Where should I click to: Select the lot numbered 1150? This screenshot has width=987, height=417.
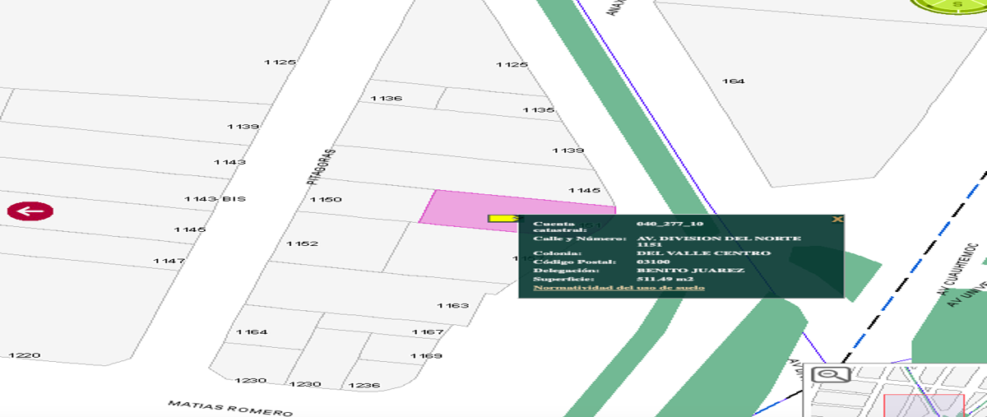(x=326, y=199)
